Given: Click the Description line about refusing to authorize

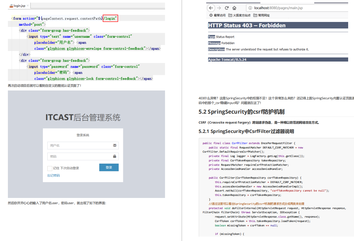Looking at the screenshot, I should [258, 49].
